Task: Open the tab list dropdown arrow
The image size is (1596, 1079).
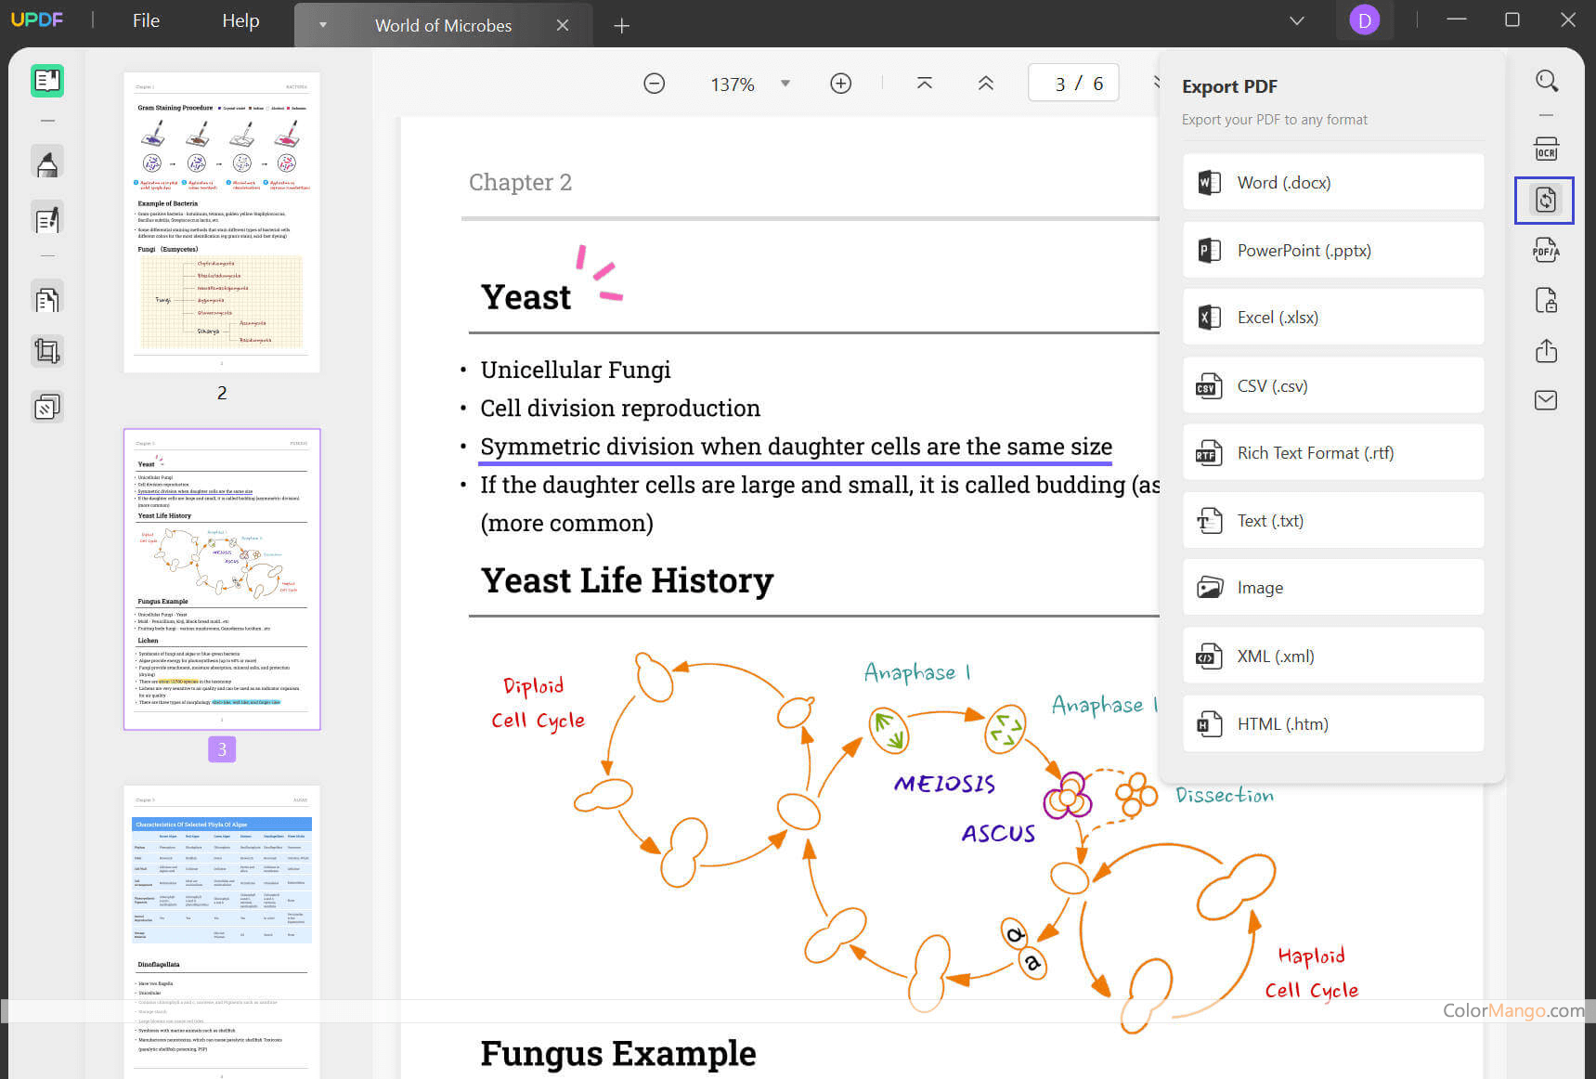Action: pyautogui.click(x=322, y=25)
